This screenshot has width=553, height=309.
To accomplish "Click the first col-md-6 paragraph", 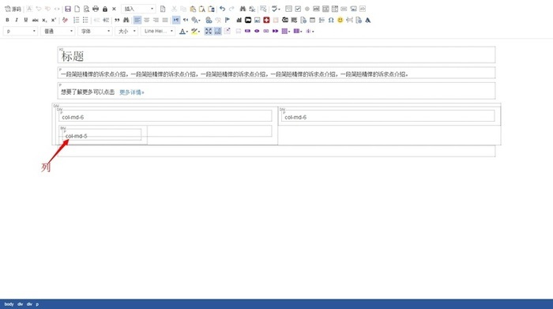I will click(165, 116).
